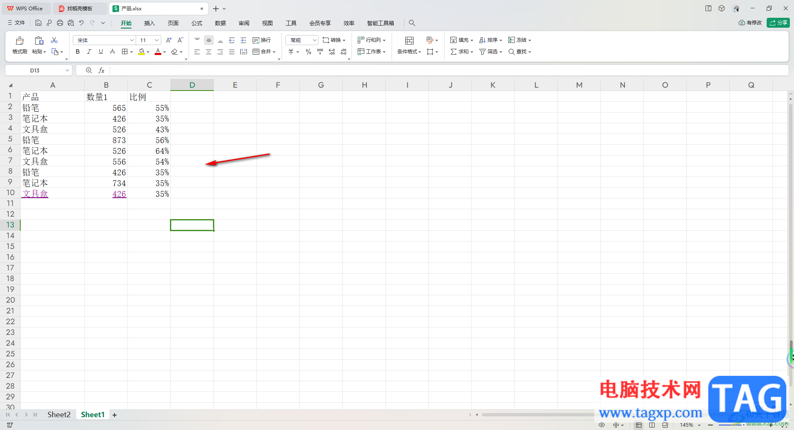Viewport: 794px width, 430px height.
Task: Select column D header
Action: click(x=192, y=85)
